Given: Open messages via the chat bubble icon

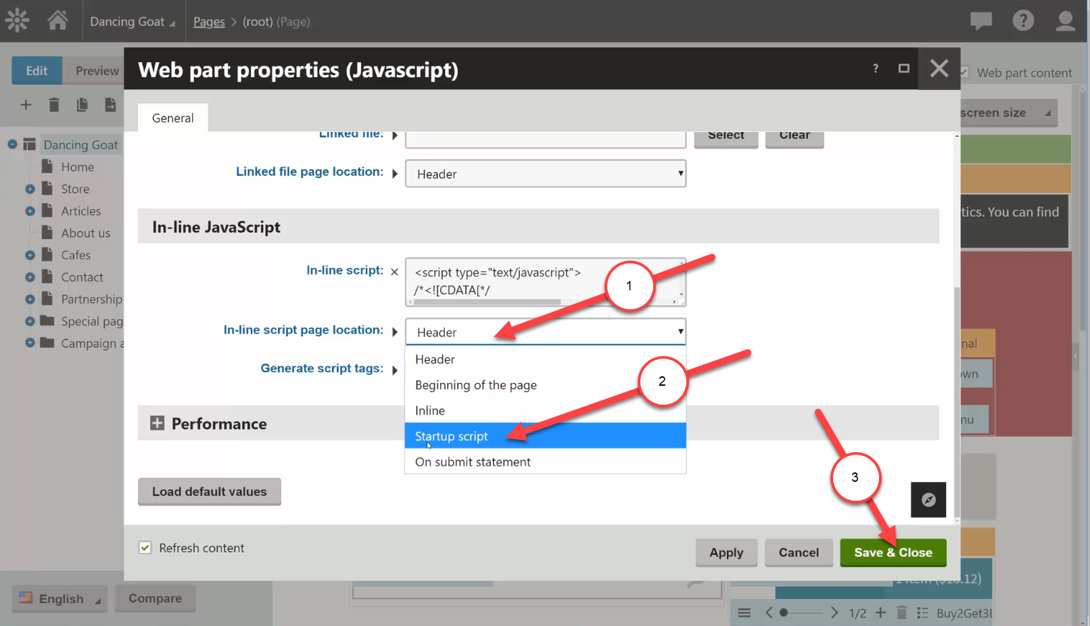Looking at the screenshot, I should [x=980, y=20].
